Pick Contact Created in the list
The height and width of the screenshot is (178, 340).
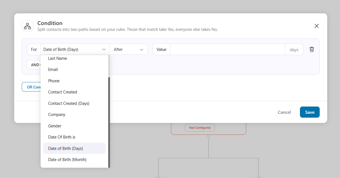[x=74, y=92]
